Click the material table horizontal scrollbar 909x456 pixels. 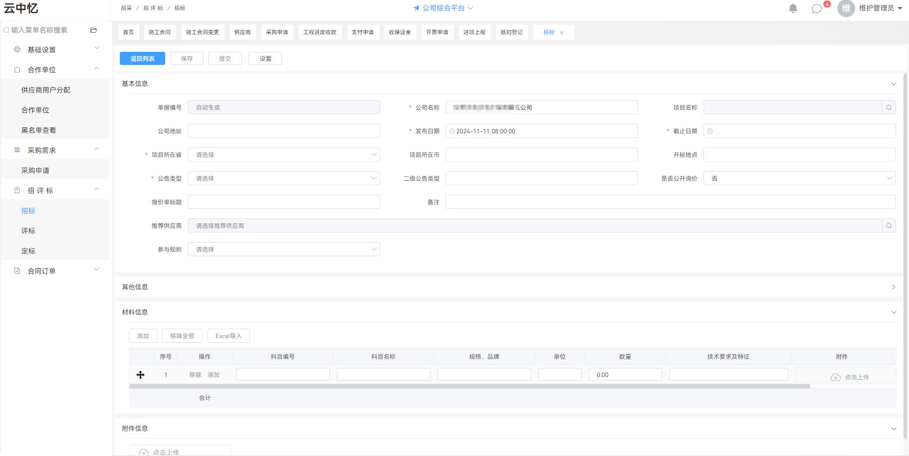click(469, 387)
